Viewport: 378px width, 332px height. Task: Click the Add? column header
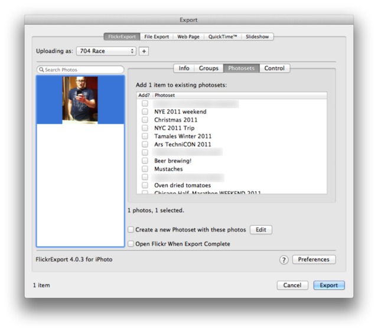[144, 95]
